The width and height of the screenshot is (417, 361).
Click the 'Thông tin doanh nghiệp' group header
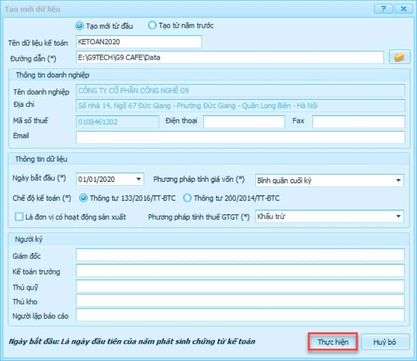[x=52, y=75]
